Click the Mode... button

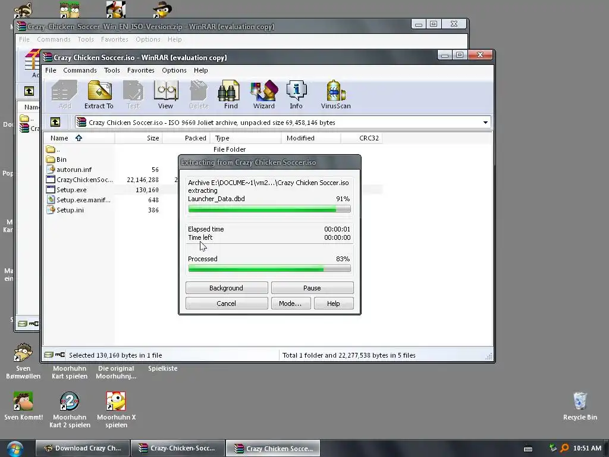coord(290,303)
